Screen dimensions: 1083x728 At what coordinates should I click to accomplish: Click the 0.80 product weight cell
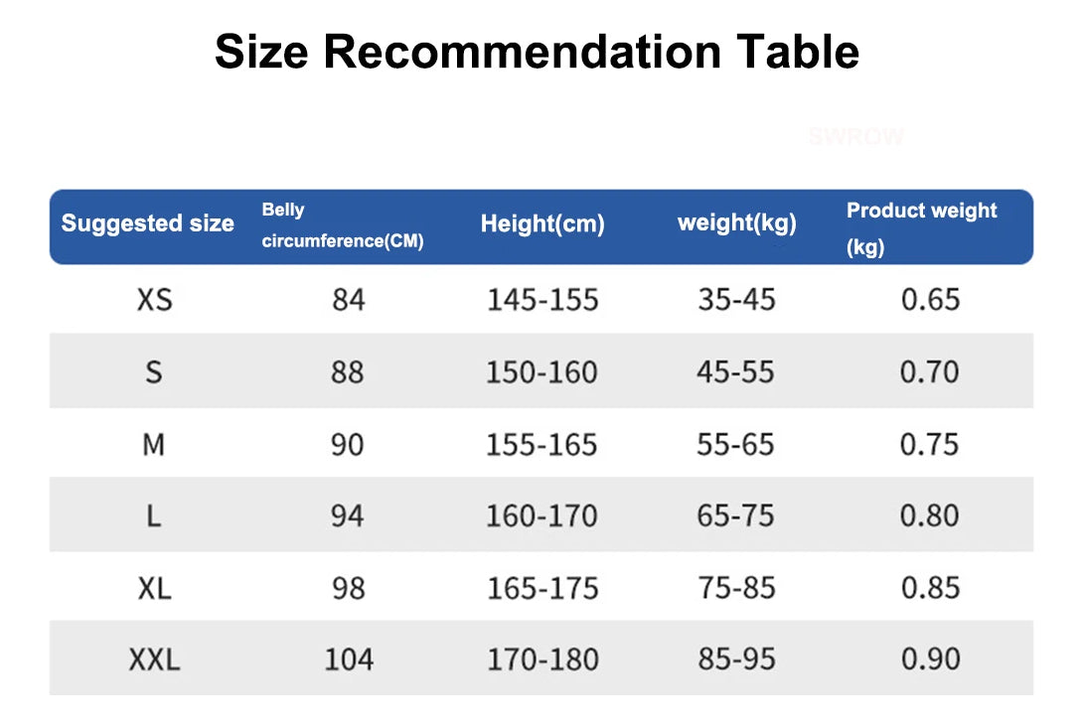click(930, 515)
